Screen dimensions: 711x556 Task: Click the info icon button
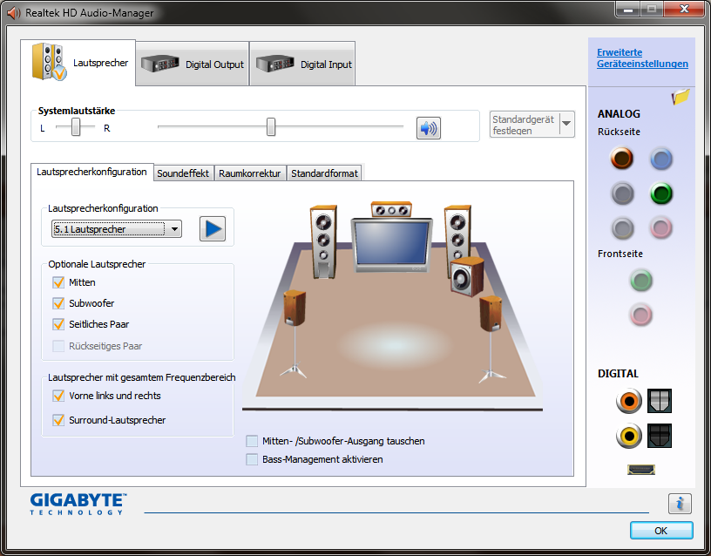(680, 503)
